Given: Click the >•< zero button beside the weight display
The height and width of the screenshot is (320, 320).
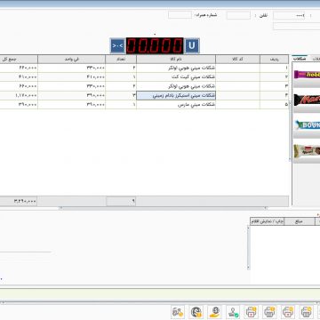Looking at the screenshot, I should (x=117, y=45).
